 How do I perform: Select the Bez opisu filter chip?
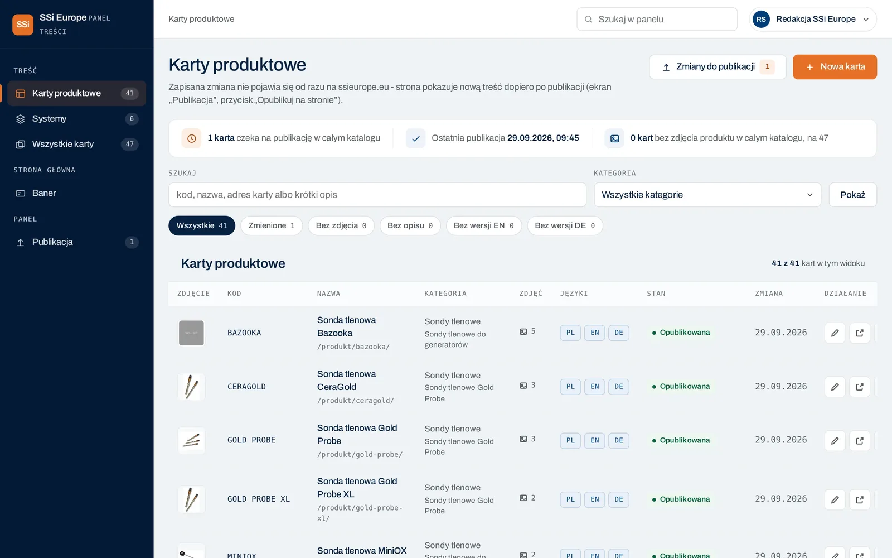coord(410,225)
